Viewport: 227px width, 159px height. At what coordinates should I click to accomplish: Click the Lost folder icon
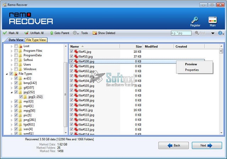click(21, 46)
